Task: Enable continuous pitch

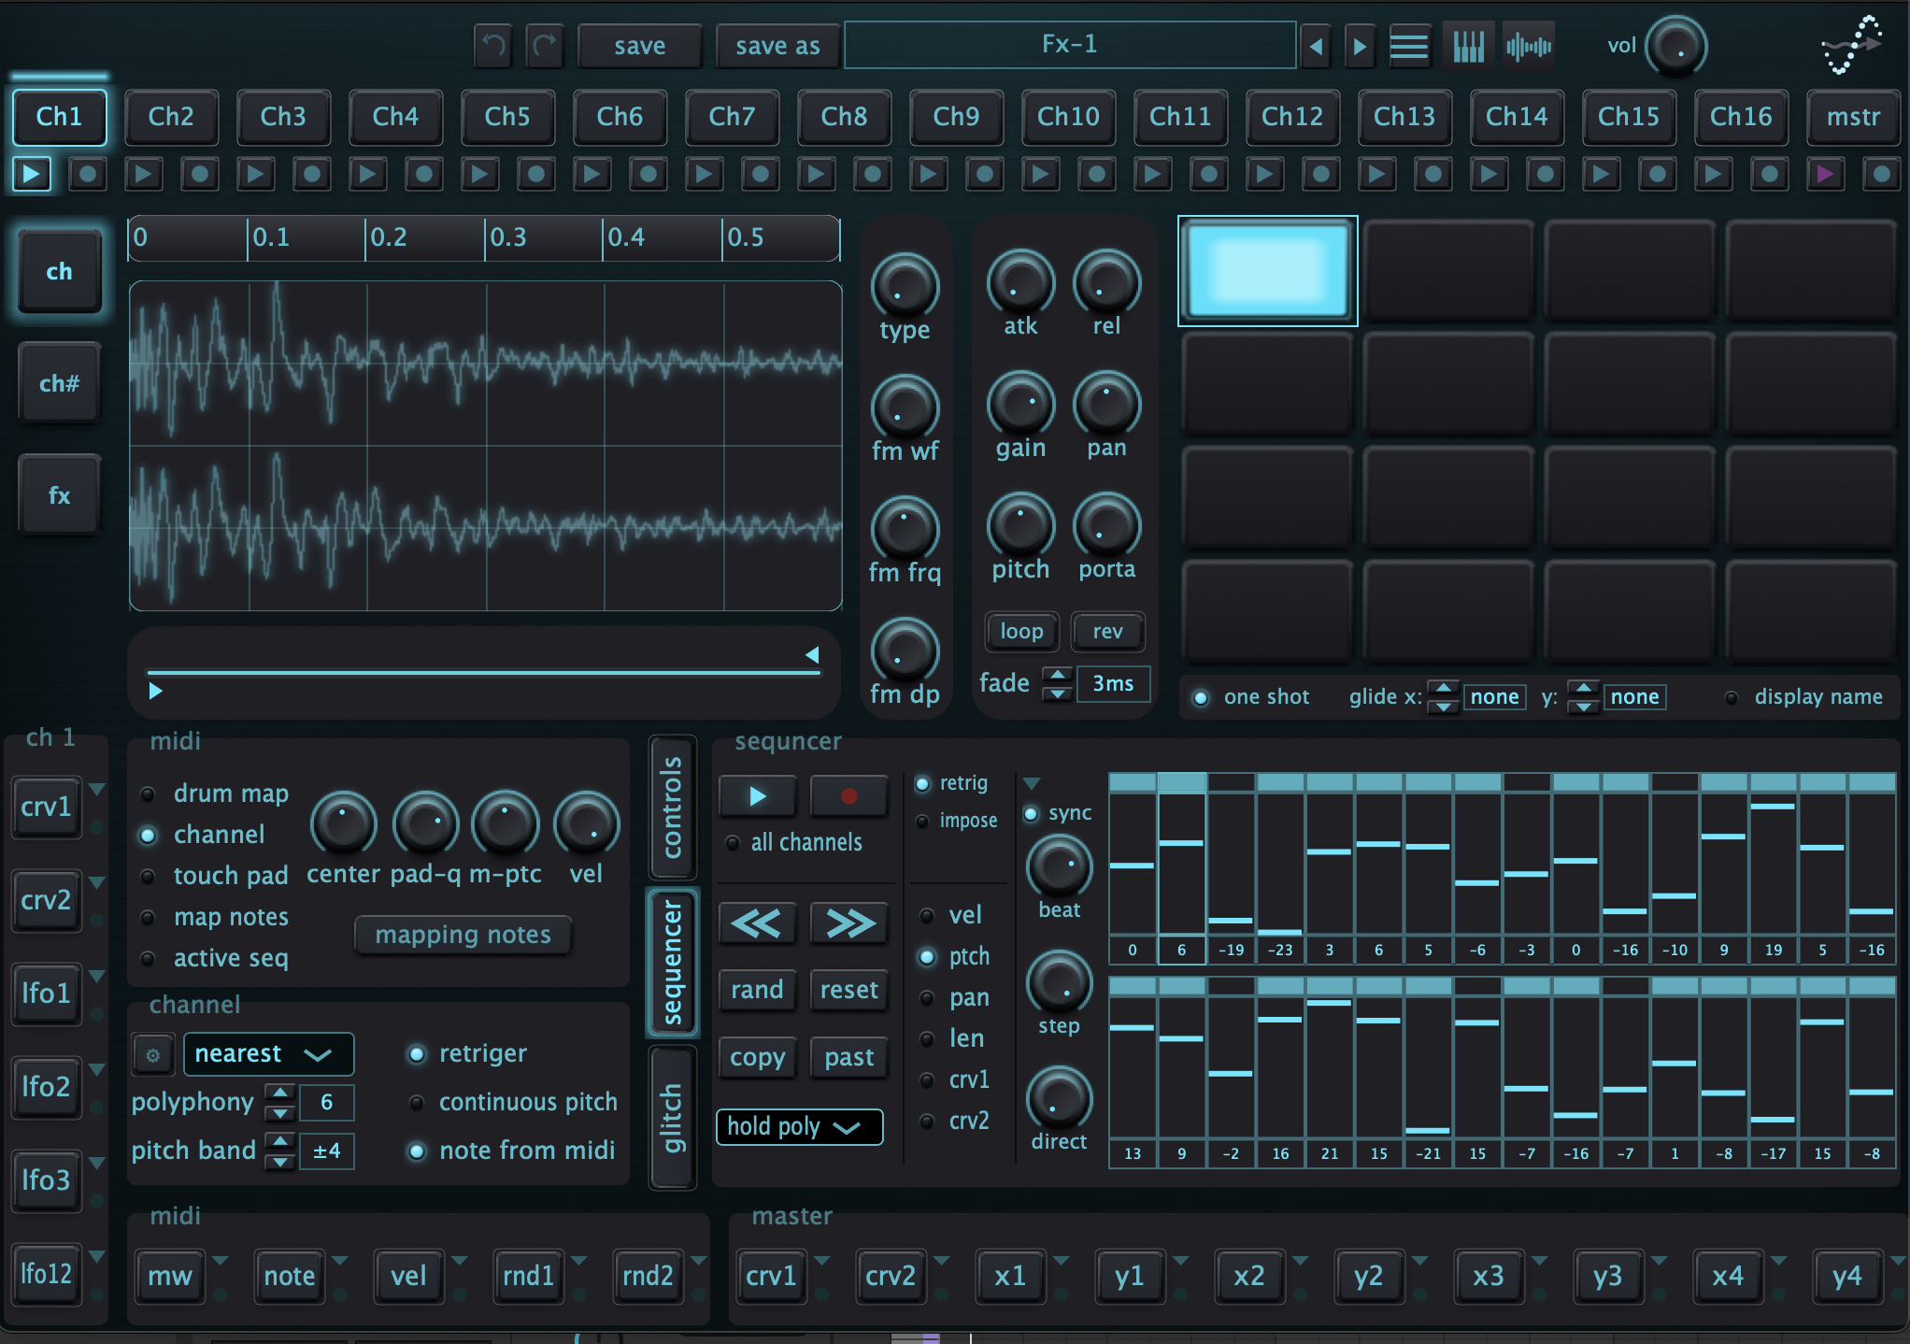Action: pyautogui.click(x=417, y=1103)
